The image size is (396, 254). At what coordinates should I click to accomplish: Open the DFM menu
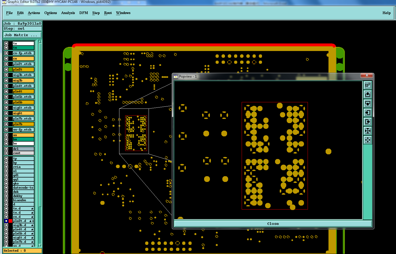84,13
